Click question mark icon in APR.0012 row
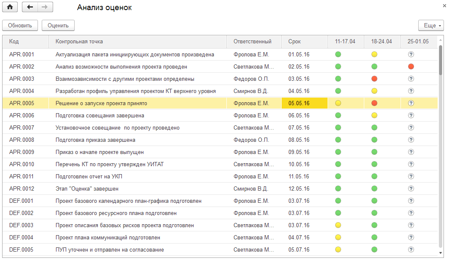Viewport: 449px width, 260px height. (411, 188)
